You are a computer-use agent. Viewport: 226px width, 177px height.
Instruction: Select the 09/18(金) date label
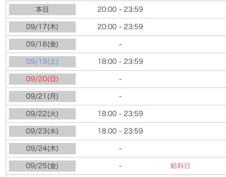[42, 44]
